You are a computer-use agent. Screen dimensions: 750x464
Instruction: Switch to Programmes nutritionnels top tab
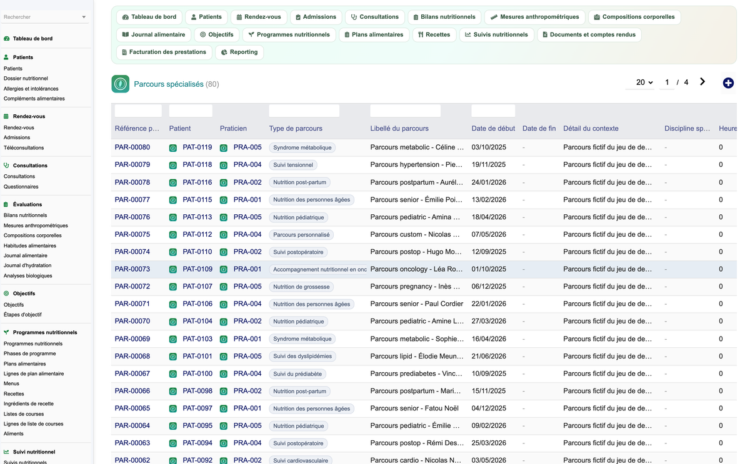[289, 34]
